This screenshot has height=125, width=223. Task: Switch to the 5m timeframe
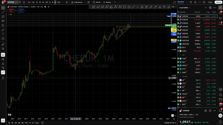pos(29,2)
